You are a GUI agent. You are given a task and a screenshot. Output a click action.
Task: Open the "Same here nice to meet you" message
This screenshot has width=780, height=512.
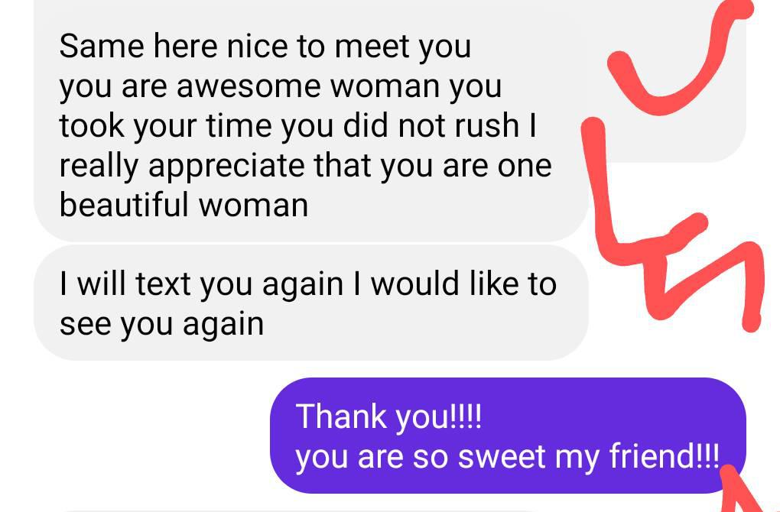(311, 125)
